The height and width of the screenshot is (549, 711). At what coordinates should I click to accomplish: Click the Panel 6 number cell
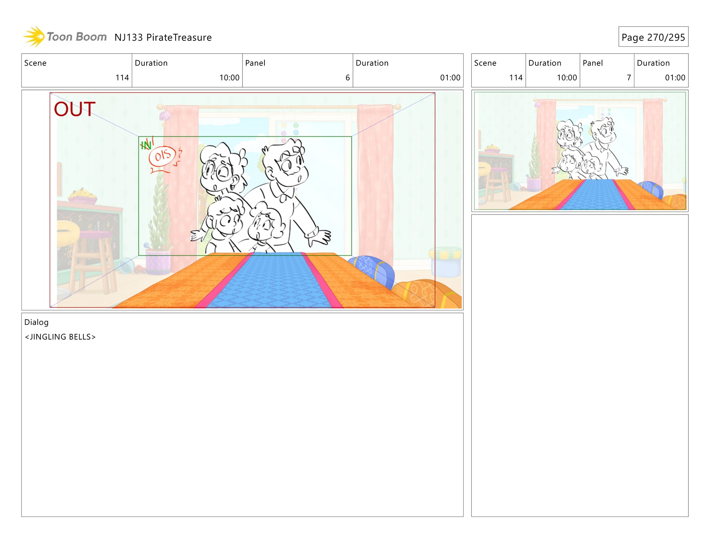[297, 70]
